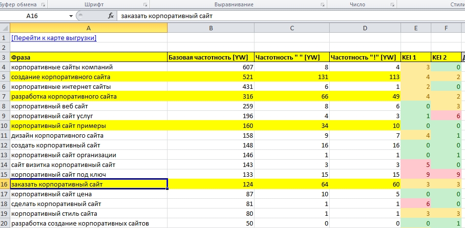The width and height of the screenshot is (465, 228).
Task: Open the Перейти к карте выгрузки link
Action: click(x=54, y=38)
